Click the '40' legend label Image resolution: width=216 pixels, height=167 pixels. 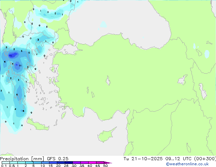(90, 166)
